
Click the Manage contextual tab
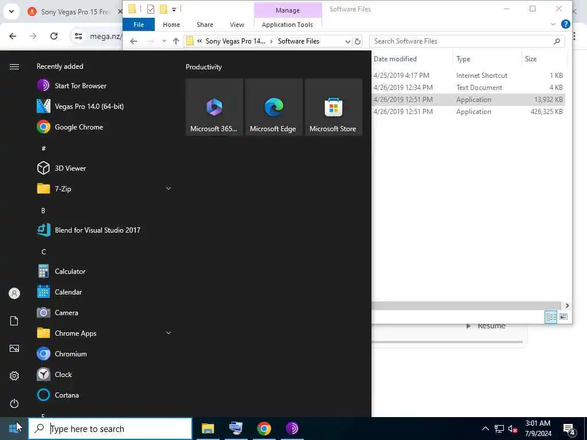tap(288, 10)
